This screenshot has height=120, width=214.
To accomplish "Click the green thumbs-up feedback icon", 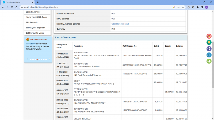I will tap(209, 61).
